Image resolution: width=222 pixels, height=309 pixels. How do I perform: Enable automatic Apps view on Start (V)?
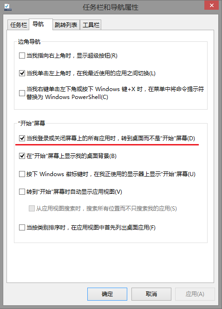coord(22,192)
